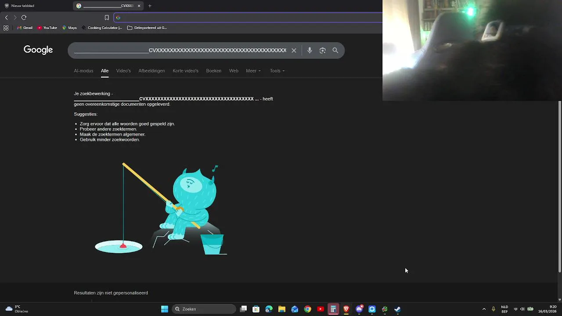Viewport: 562px width, 316px height.
Task: Switch to Video's results
Action: (x=123, y=71)
